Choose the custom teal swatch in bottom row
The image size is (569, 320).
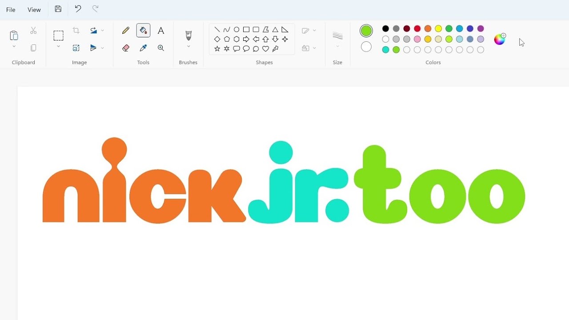pyautogui.click(x=385, y=50)
